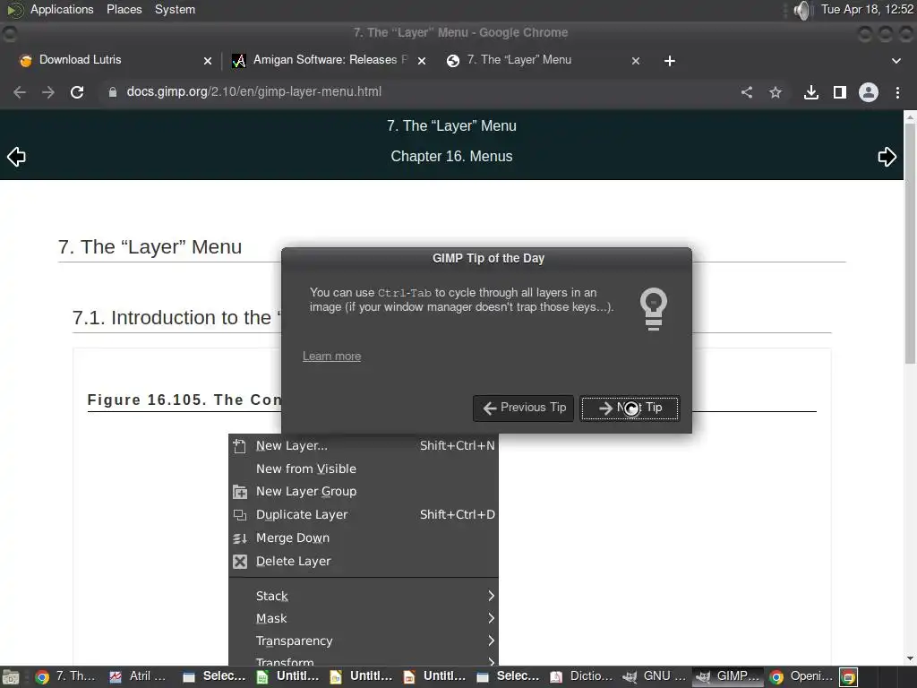The height and width of the screenshot is (688, 917).
Task: Bookmark this page with the star icon
Action: 776,92
